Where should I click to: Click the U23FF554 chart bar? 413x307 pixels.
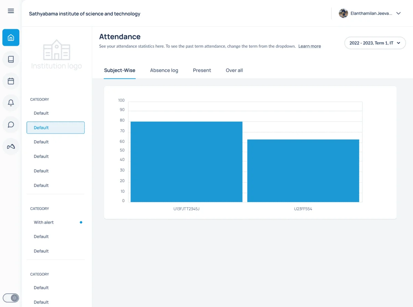pyautogui.click(x=303, y=171)
